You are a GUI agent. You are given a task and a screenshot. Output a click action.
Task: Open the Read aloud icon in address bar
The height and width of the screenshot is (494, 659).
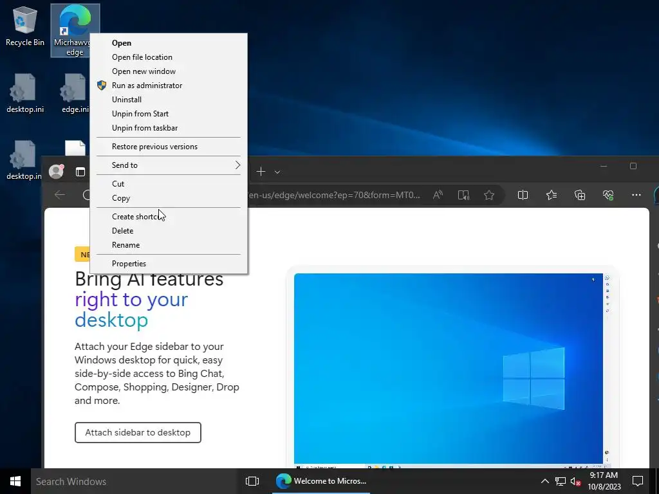(438, 195)
